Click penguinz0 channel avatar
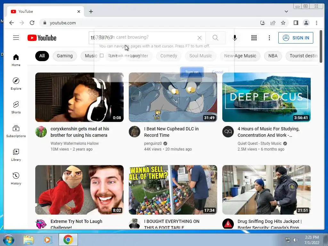Image resolution: width=328 pixels, height=246 pixels. (x=135, y=132)
